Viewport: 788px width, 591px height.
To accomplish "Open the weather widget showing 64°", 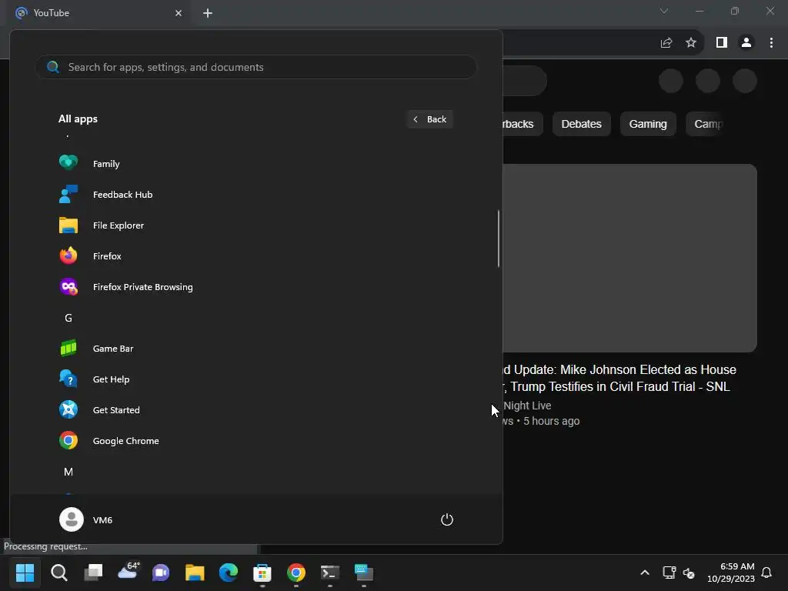I will click(x=128, y=572).
